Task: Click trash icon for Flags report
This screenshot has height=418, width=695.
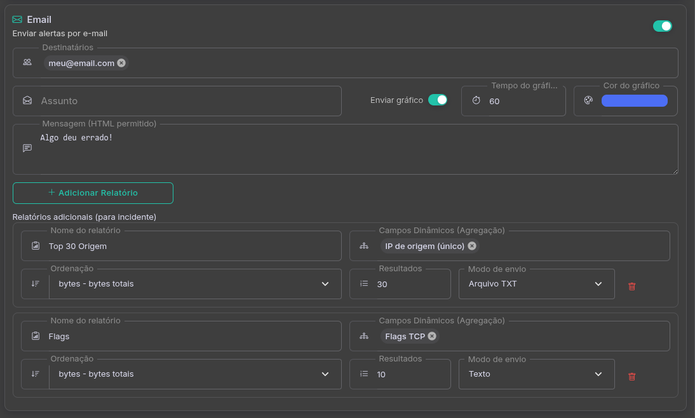Action: tap(631, 377)
